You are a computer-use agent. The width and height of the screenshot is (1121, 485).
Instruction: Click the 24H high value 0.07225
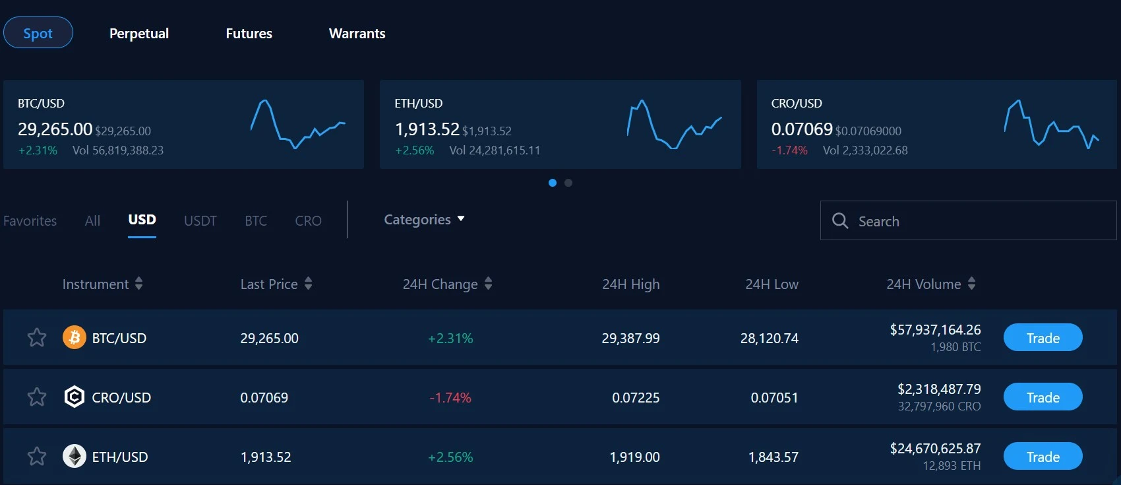636,397
